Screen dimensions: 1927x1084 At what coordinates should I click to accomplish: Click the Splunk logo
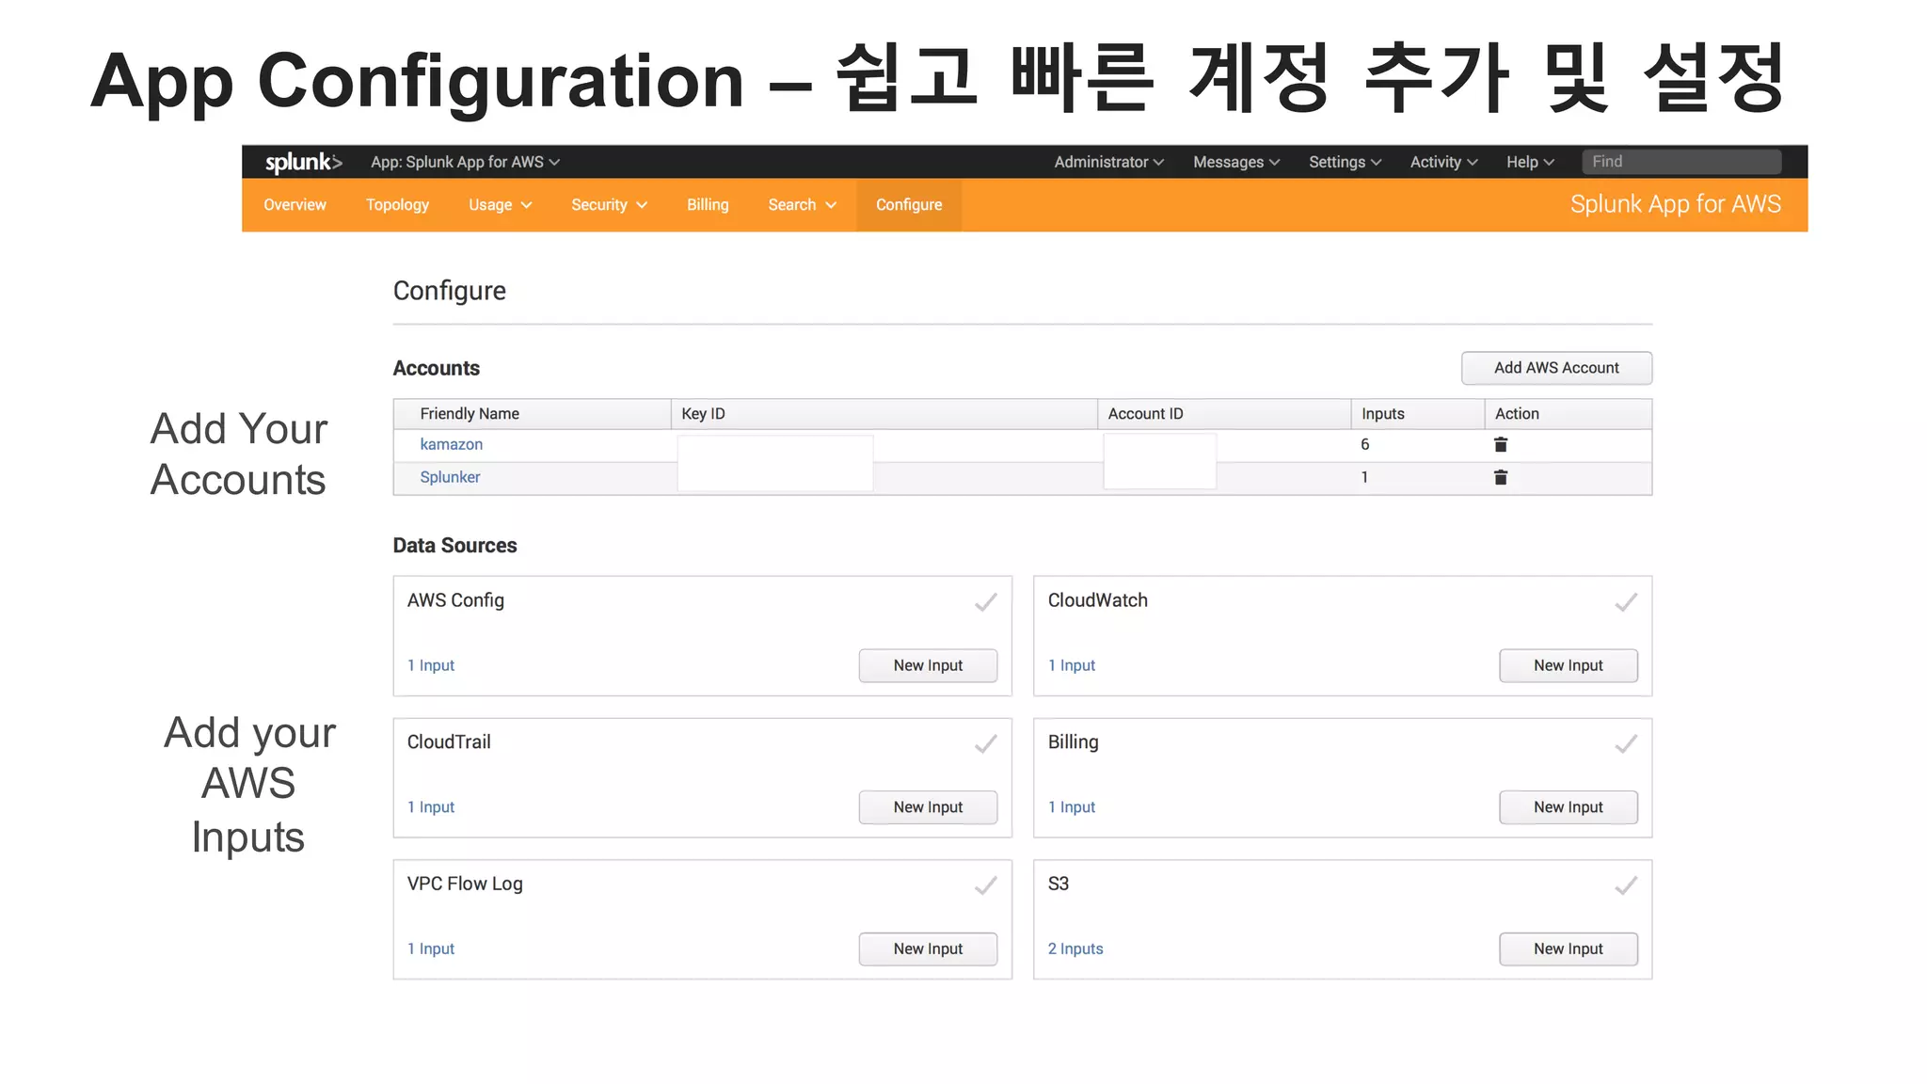[303, 162]
